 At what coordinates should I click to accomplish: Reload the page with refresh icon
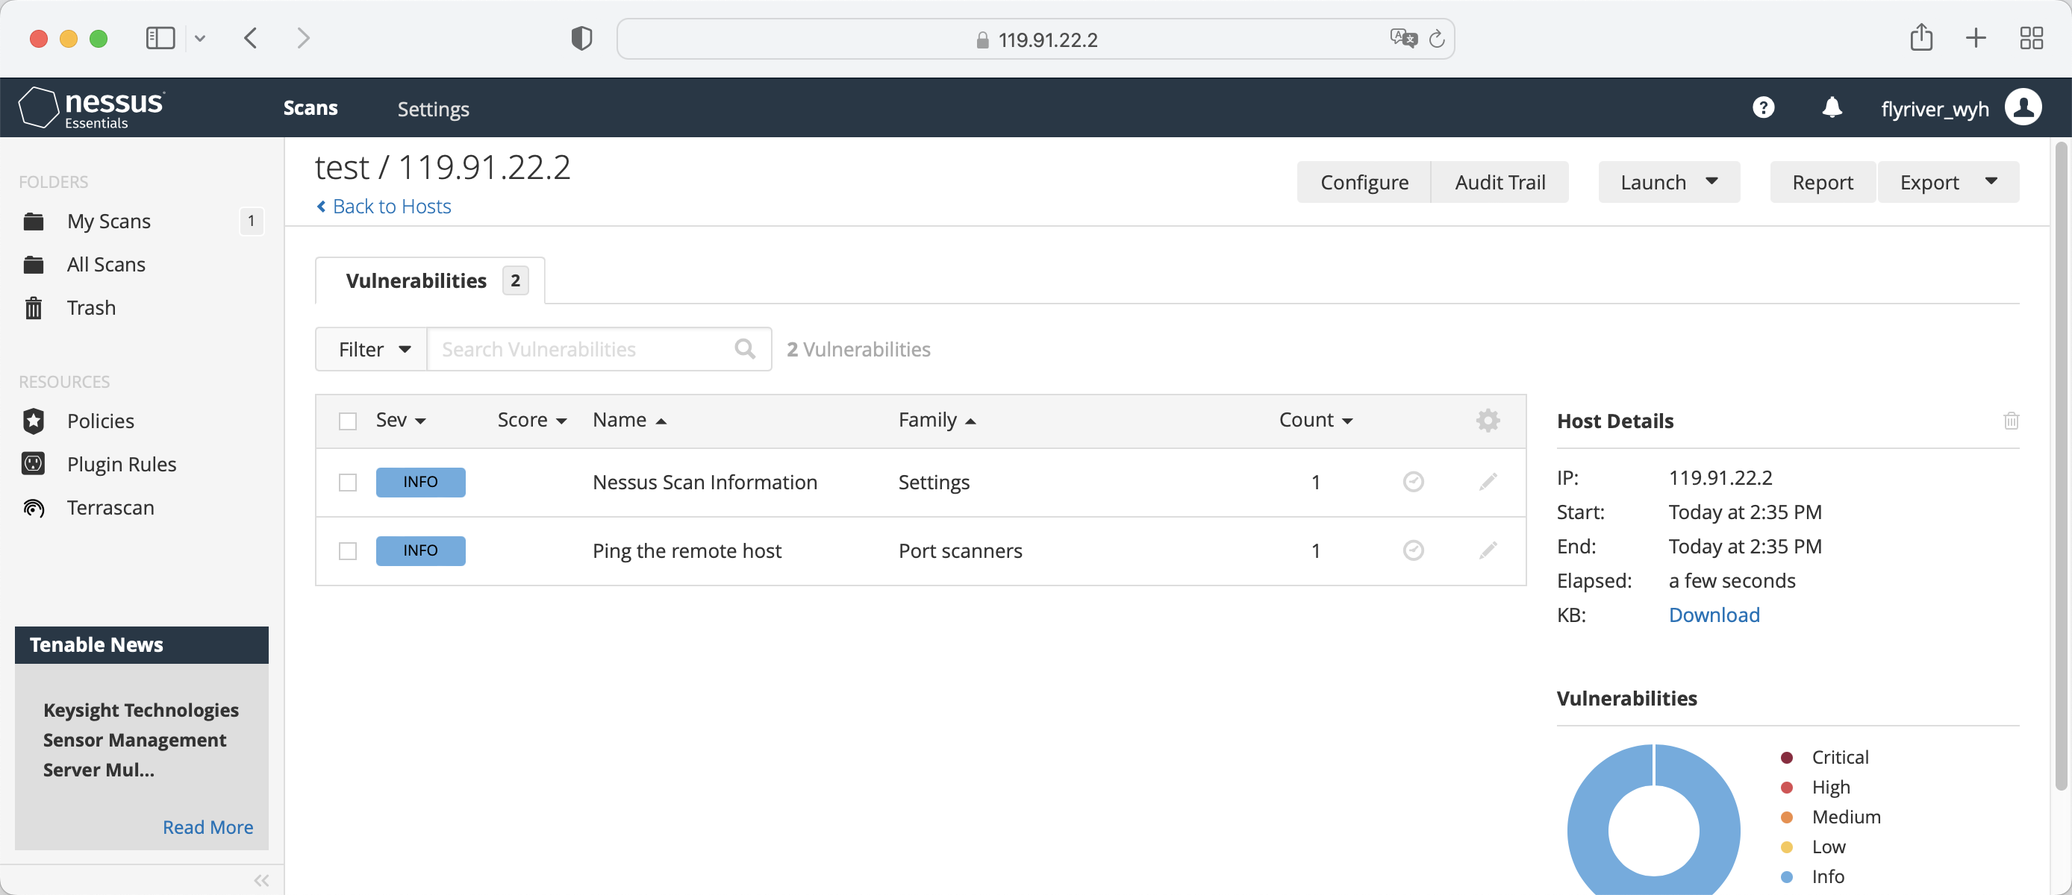[1437, 38]
